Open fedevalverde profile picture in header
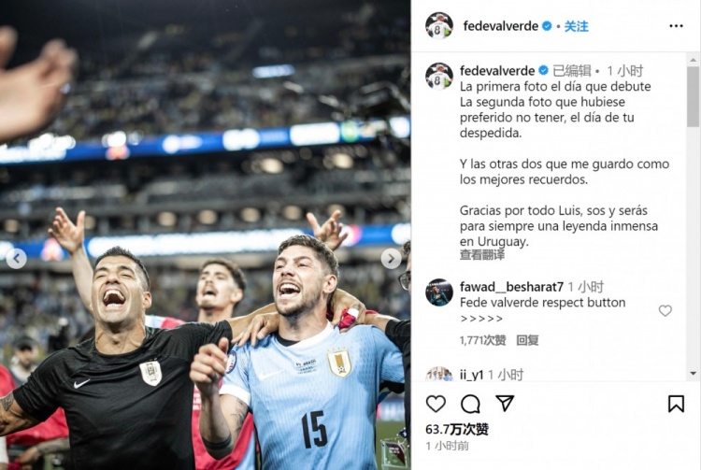This screenshot has width=701, height=470. [439, 26]
